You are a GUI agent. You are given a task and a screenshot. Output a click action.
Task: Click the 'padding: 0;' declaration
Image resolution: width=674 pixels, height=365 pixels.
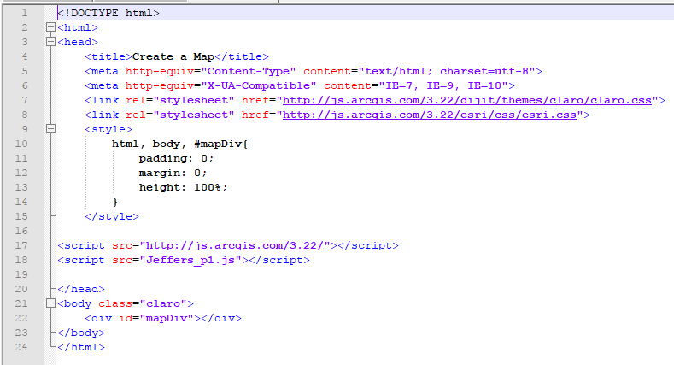point(176,159)
